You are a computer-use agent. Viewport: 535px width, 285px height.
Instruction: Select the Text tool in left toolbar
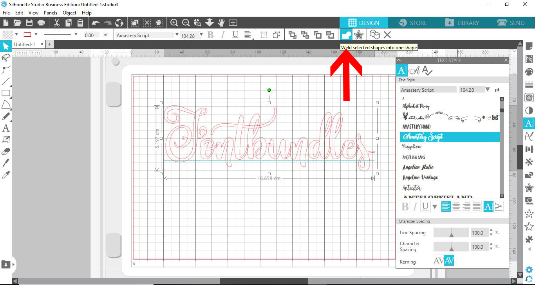[x=6, y=128]
